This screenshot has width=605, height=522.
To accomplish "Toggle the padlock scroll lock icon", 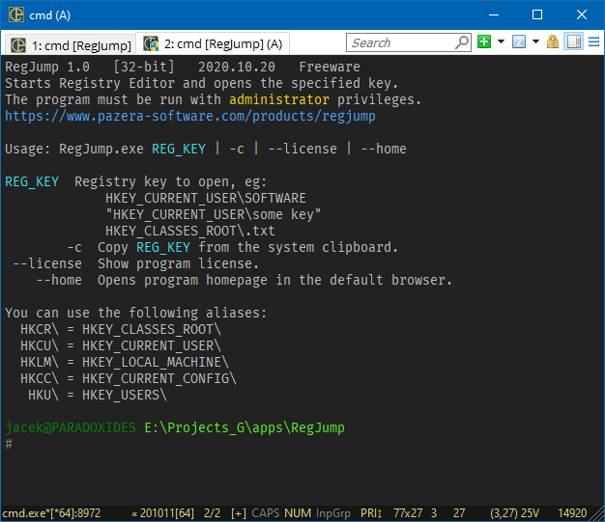I will [553, 42].
